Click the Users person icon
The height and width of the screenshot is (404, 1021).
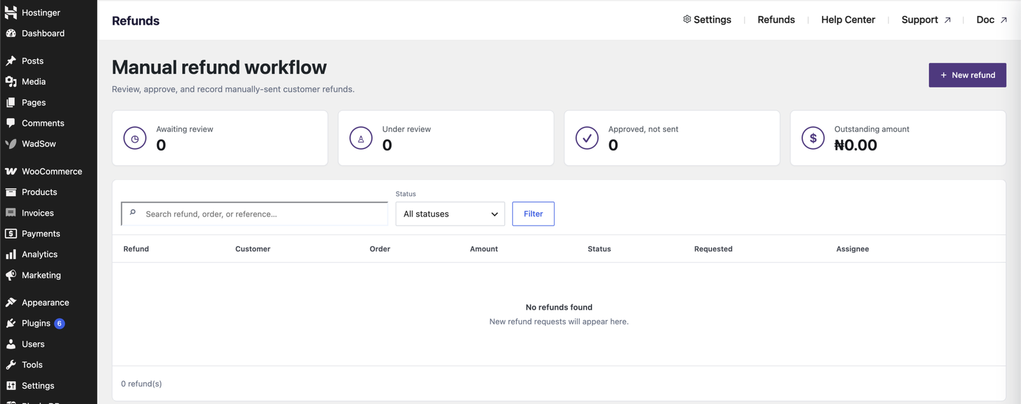(11, 344)
